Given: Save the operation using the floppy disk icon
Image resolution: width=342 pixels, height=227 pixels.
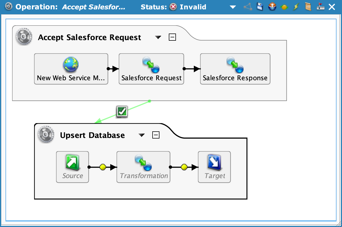Looking at the screenshot, I should [260, 7].
